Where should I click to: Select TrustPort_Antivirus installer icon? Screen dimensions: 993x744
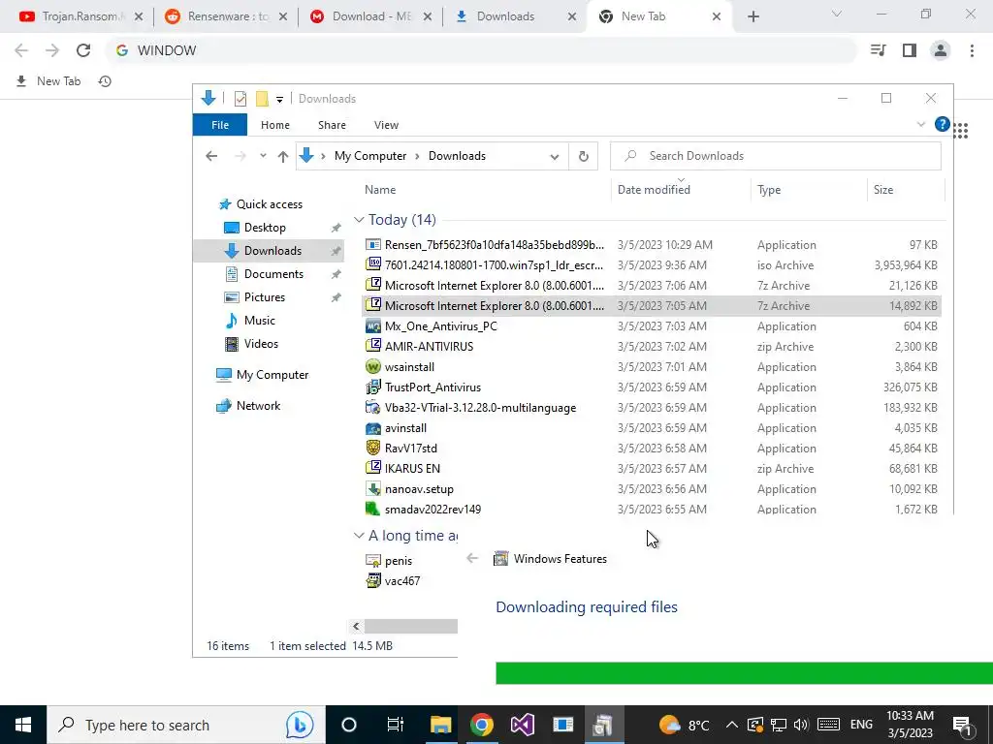coord(373,387)
